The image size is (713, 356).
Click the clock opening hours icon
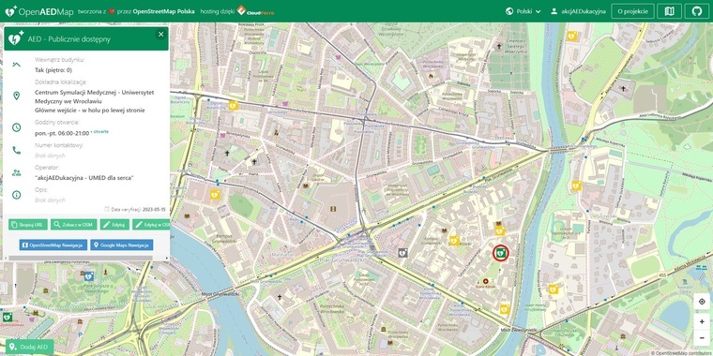[x=16, y=127]
